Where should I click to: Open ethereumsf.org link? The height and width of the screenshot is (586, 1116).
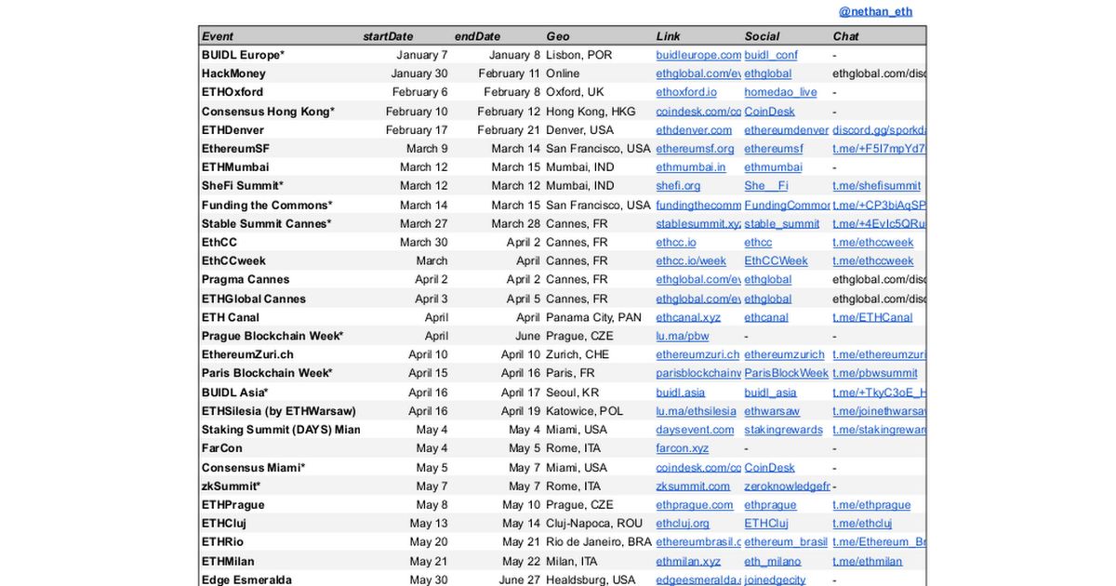pyautogui.click(x=695, y=149)
